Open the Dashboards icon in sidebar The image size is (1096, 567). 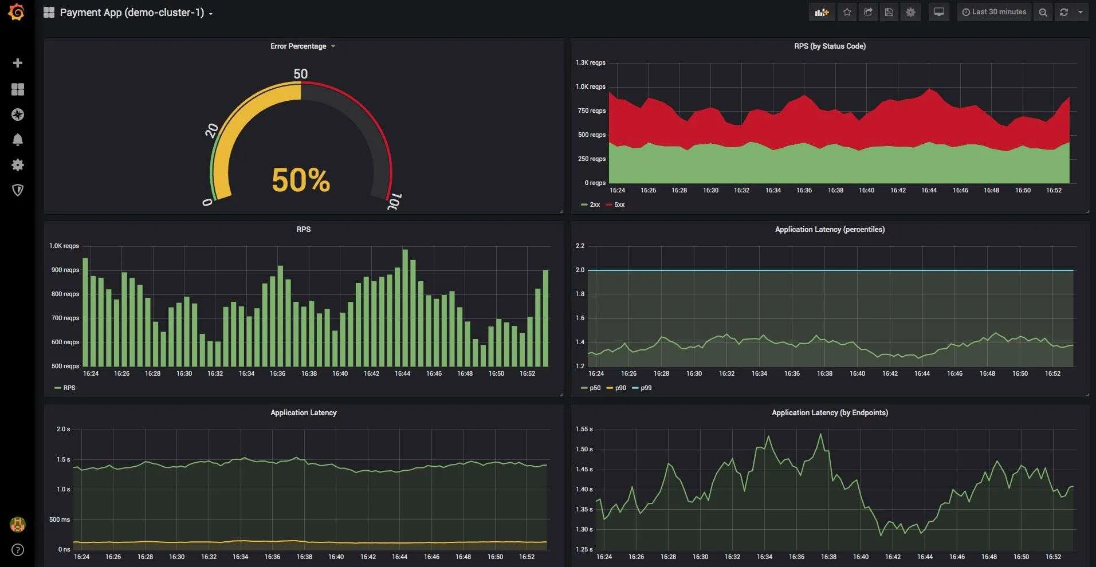click(x=18, y=89)
